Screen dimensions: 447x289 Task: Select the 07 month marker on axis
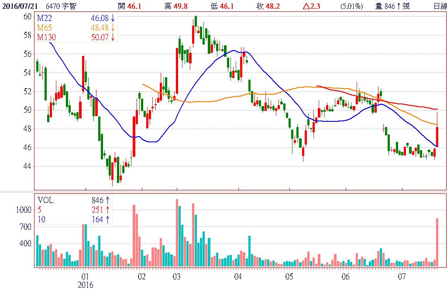pyautogui.click(x=402, y=277)
